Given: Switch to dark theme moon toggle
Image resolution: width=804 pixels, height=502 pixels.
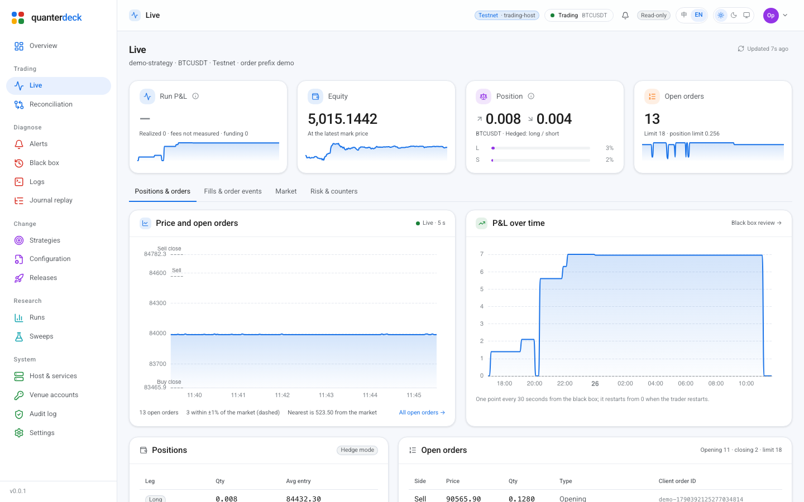Looking at the screenshot, I should click(734, 15).
